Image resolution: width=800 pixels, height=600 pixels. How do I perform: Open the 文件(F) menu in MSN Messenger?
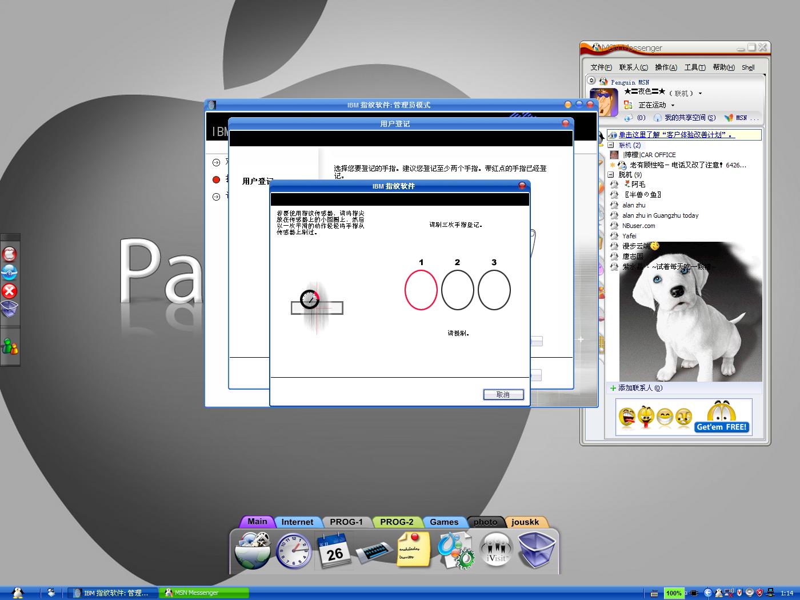pyautogui.click(x=601, y=67)
